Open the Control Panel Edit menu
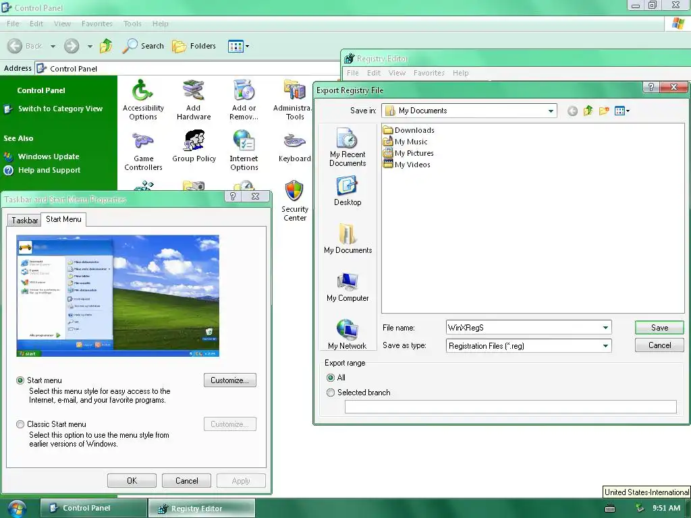The width and height of the screenshot is (691, 518). [x=36, y=24]
